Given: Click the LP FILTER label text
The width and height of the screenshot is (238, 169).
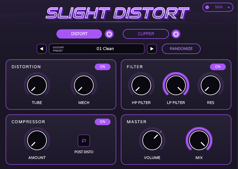Looking at the screenshot, I should tap(176, 103).
